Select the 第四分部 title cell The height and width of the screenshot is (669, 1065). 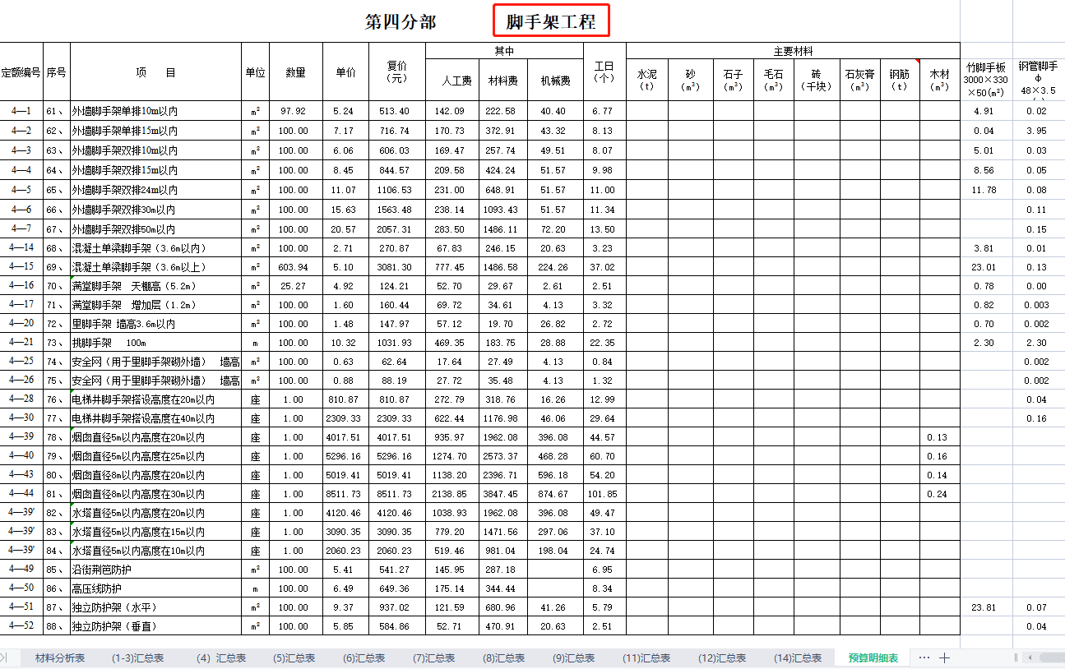pos(401,22)
